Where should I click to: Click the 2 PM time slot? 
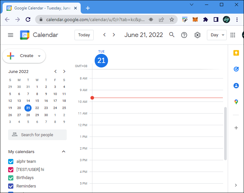[x=158, y=154]
